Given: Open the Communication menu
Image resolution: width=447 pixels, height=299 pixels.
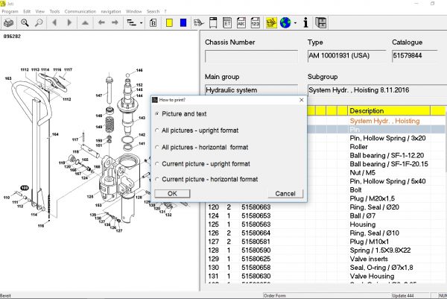Looking at the screenshot, I should coord(80,11).
